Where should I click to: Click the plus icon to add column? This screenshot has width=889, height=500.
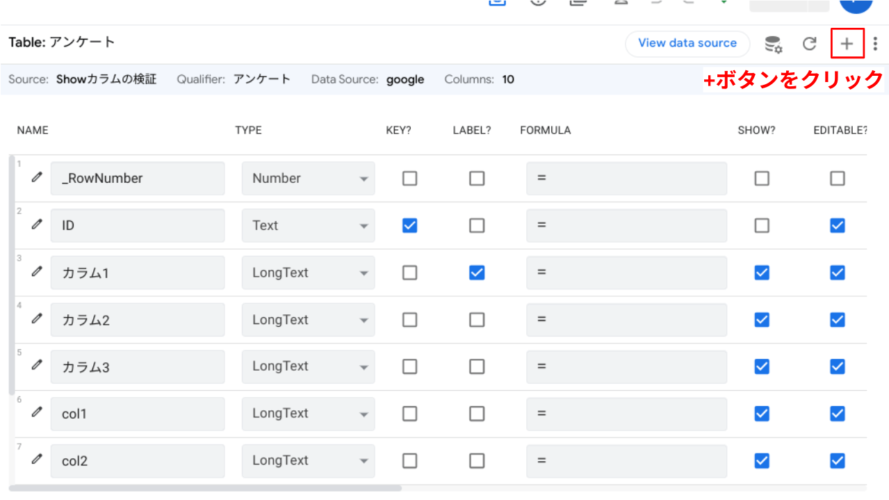pyautogui.click(x=847, y=44)
